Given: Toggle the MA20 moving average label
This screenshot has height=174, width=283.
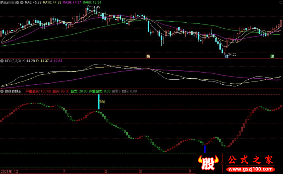Looking at the screenshot, I should (x=72, y=2).
